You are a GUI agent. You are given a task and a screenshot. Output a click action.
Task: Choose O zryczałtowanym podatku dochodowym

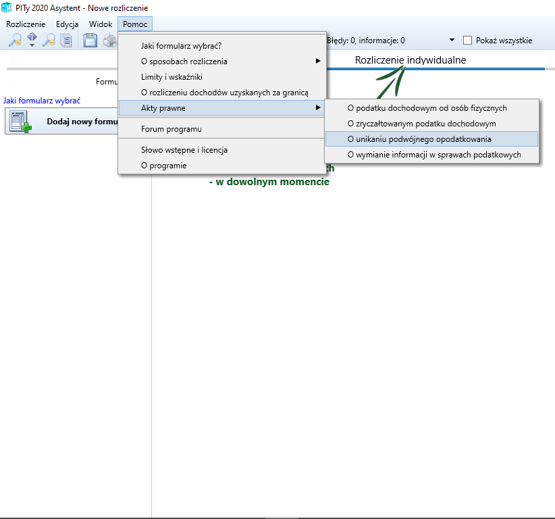pyautogui.click(x=421, y=124)
